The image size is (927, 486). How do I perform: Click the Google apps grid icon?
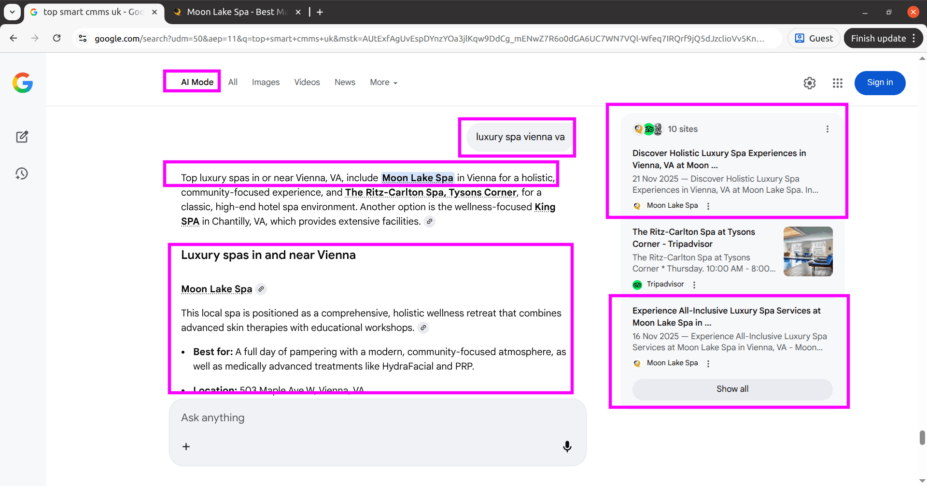click(x=837, y=83)
